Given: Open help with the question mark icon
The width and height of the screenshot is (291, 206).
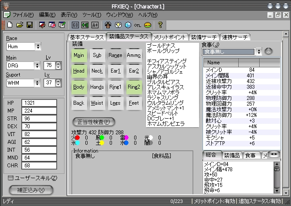Looking at the screenshot, I should pos(160,25).
